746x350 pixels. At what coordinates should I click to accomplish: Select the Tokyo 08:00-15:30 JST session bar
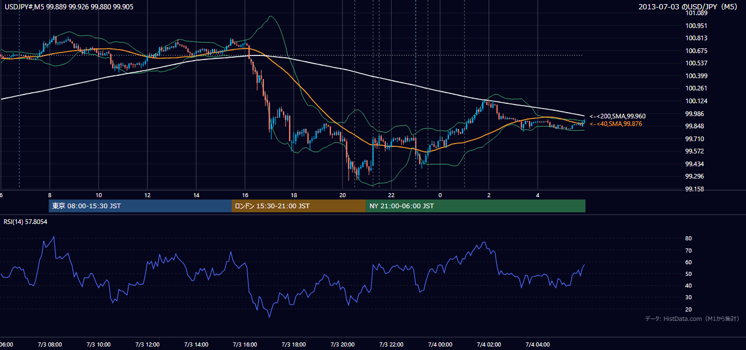(x=140, y=206)
